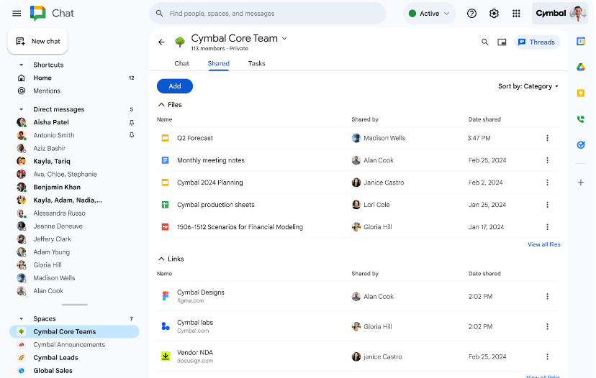Go back with the arrow beside Cymbal Core Team

(x=161, y=42)
